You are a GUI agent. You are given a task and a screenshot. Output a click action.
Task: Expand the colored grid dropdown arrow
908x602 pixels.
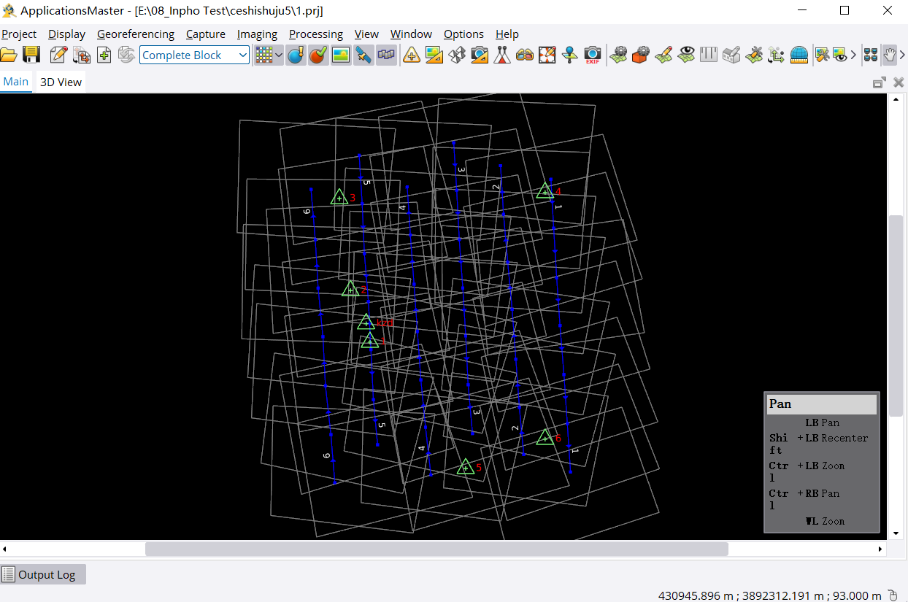[x=279, y=55]
